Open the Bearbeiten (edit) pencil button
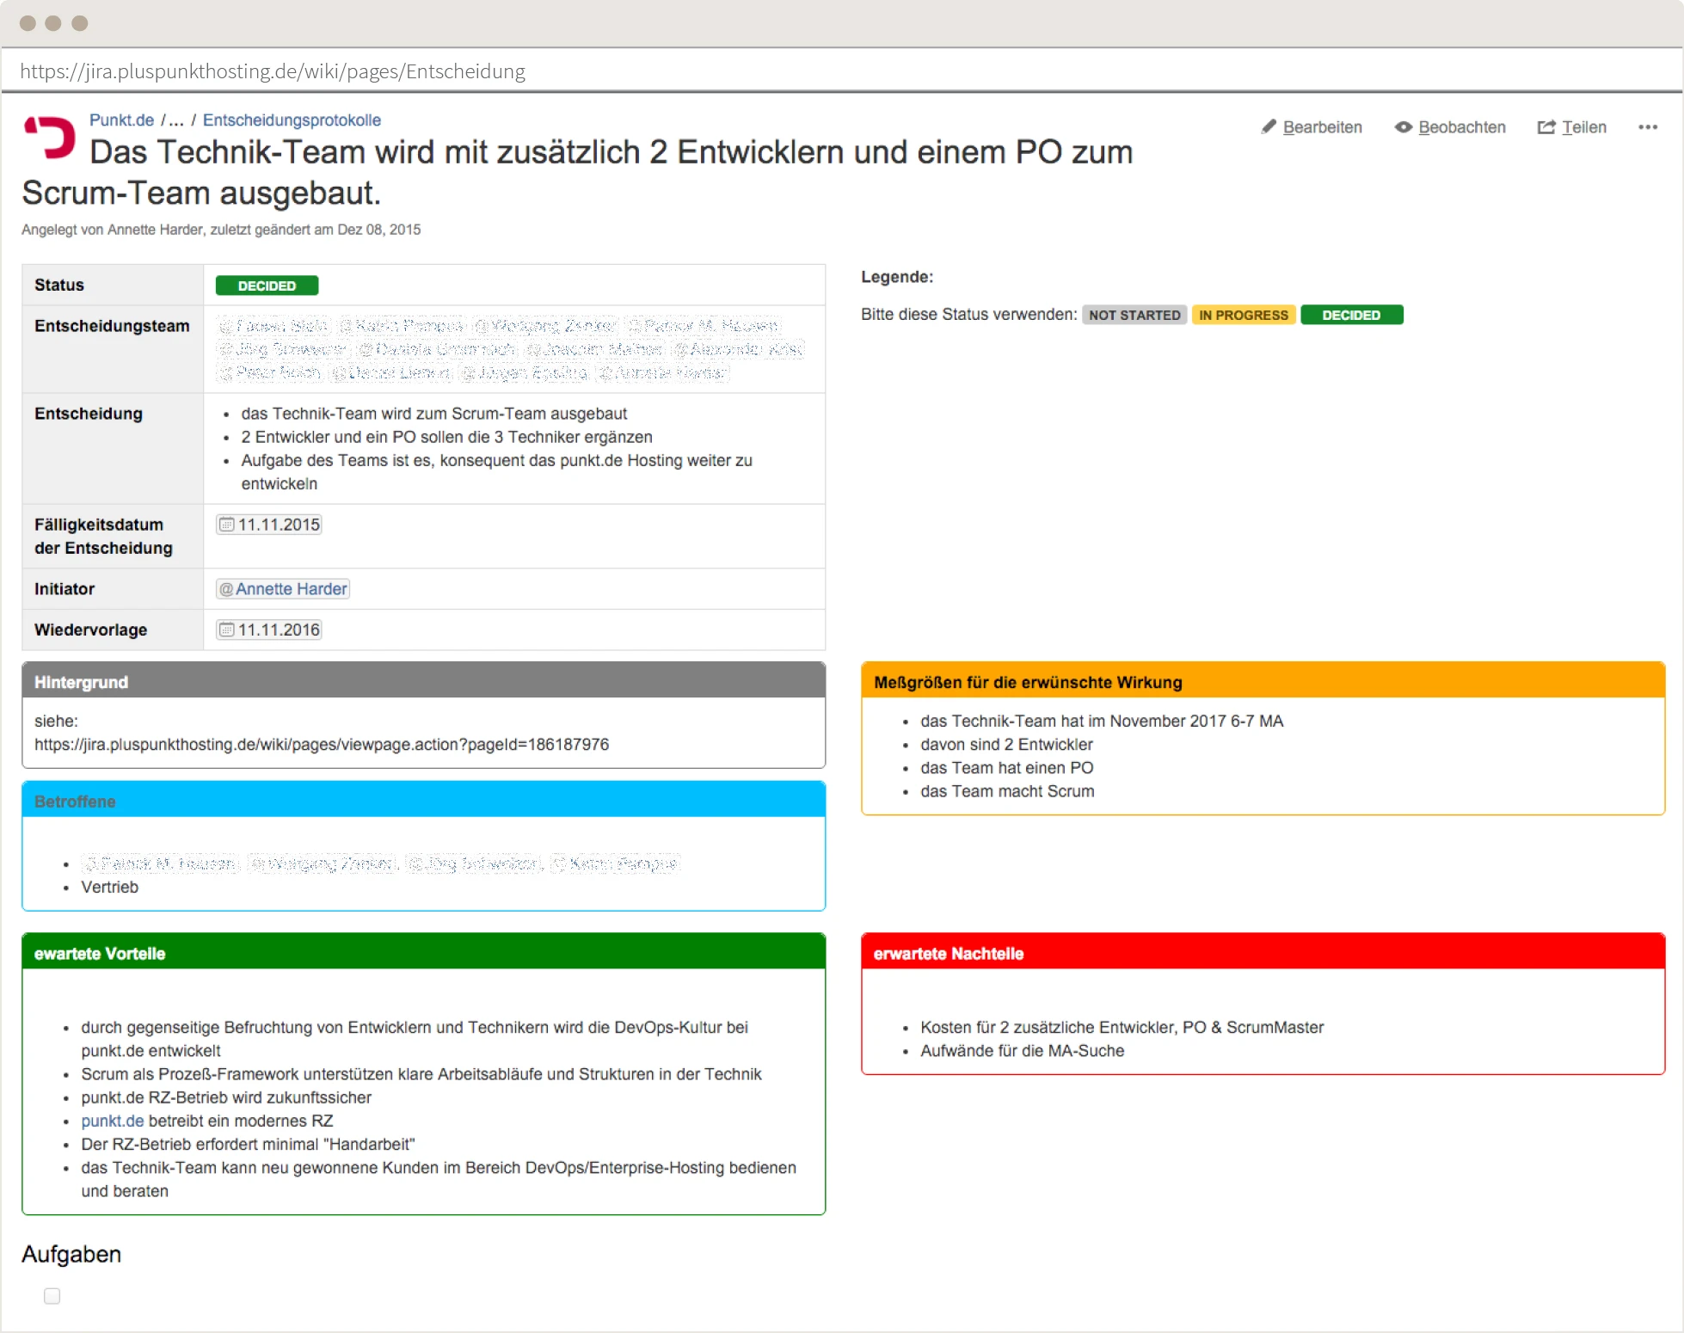Viewport: 1684px width, 1333px height. click(1312, 127)
